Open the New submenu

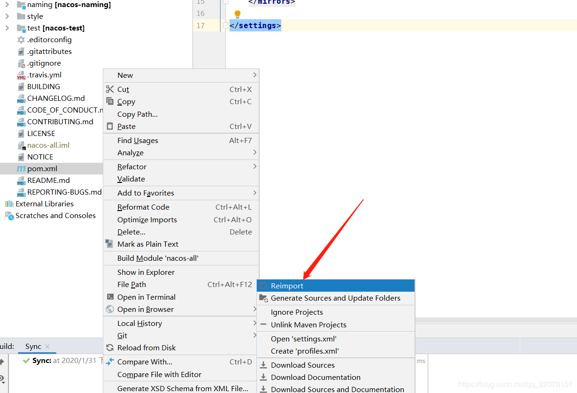(x=181, y=75)
